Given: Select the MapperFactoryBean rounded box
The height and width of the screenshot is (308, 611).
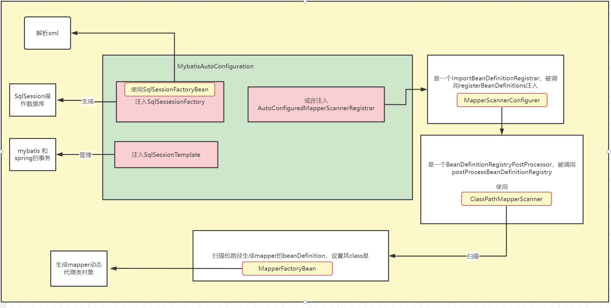Looking at the screenshot, I should pyautogui.click(x=287, y=268).
